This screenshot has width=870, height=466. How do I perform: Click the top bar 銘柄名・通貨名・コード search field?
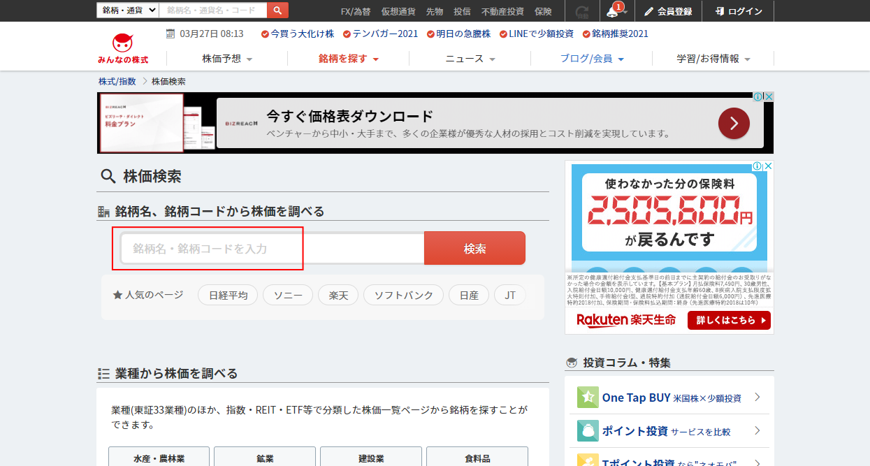(x=213, y=10)
